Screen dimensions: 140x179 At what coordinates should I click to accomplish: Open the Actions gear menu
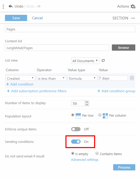point(133,6)
